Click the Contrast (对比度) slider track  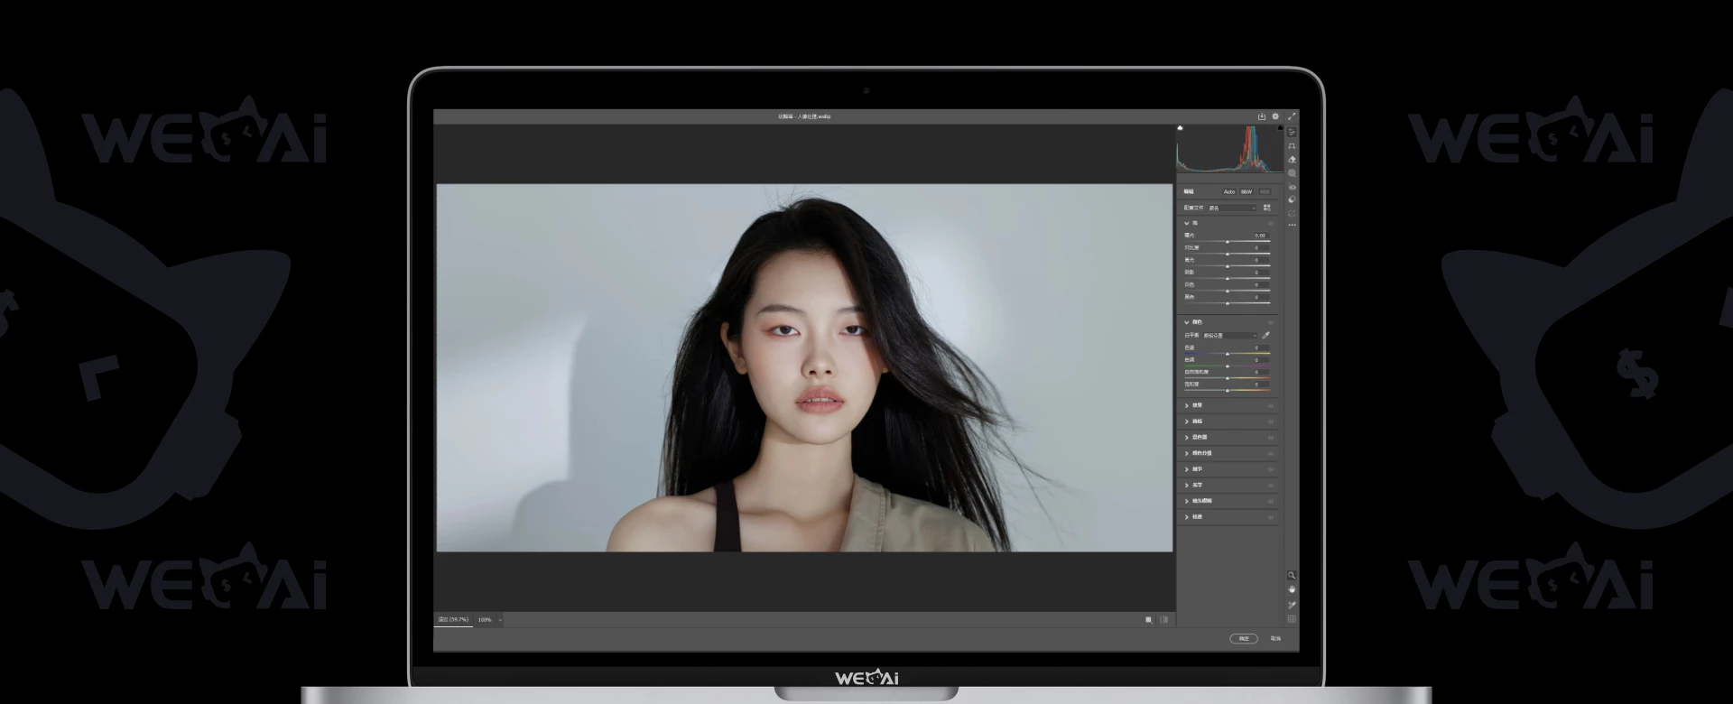[1228, 254]
